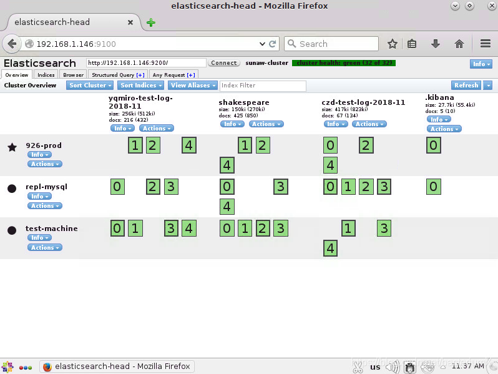Open the Any Request tab
The image size is (498, 374).
pos(173,75)
